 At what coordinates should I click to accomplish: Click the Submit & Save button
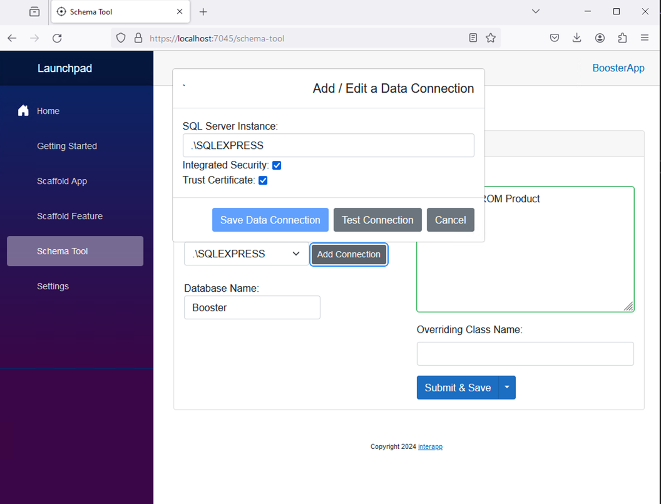click(x=458, y=388)
